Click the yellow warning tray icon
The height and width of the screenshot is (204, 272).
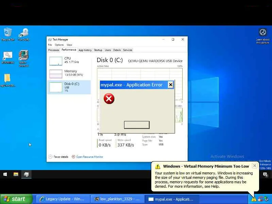tap(254, 199)
